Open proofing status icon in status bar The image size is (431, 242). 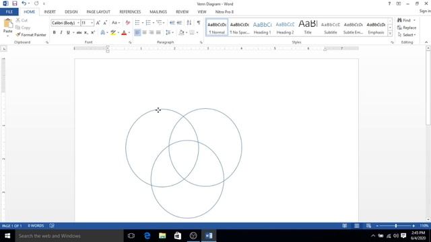pos(52,226)
